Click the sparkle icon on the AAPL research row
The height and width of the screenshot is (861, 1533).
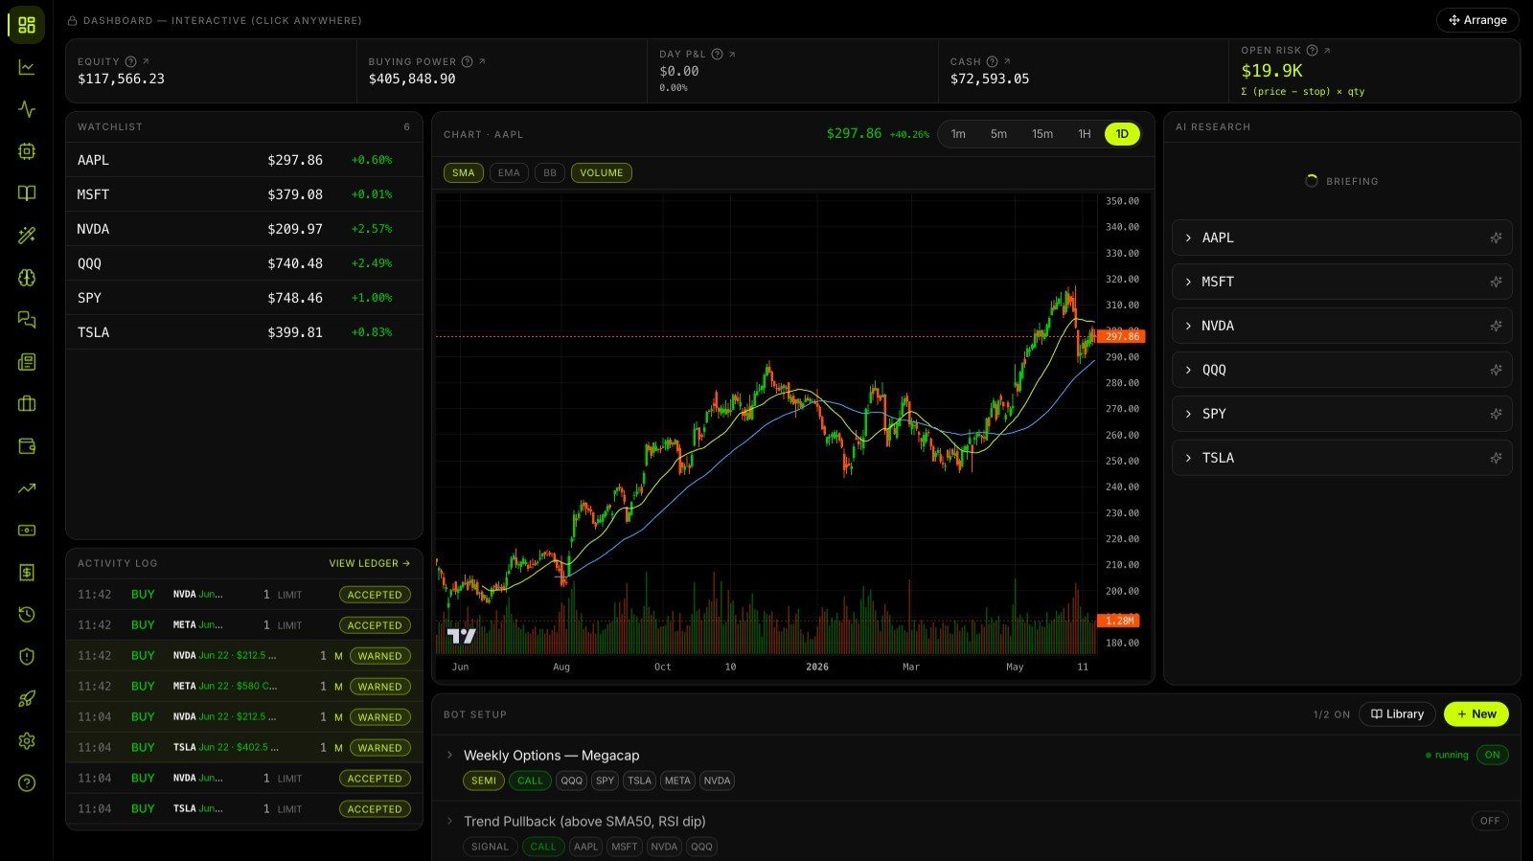[x=1496, y=238]
